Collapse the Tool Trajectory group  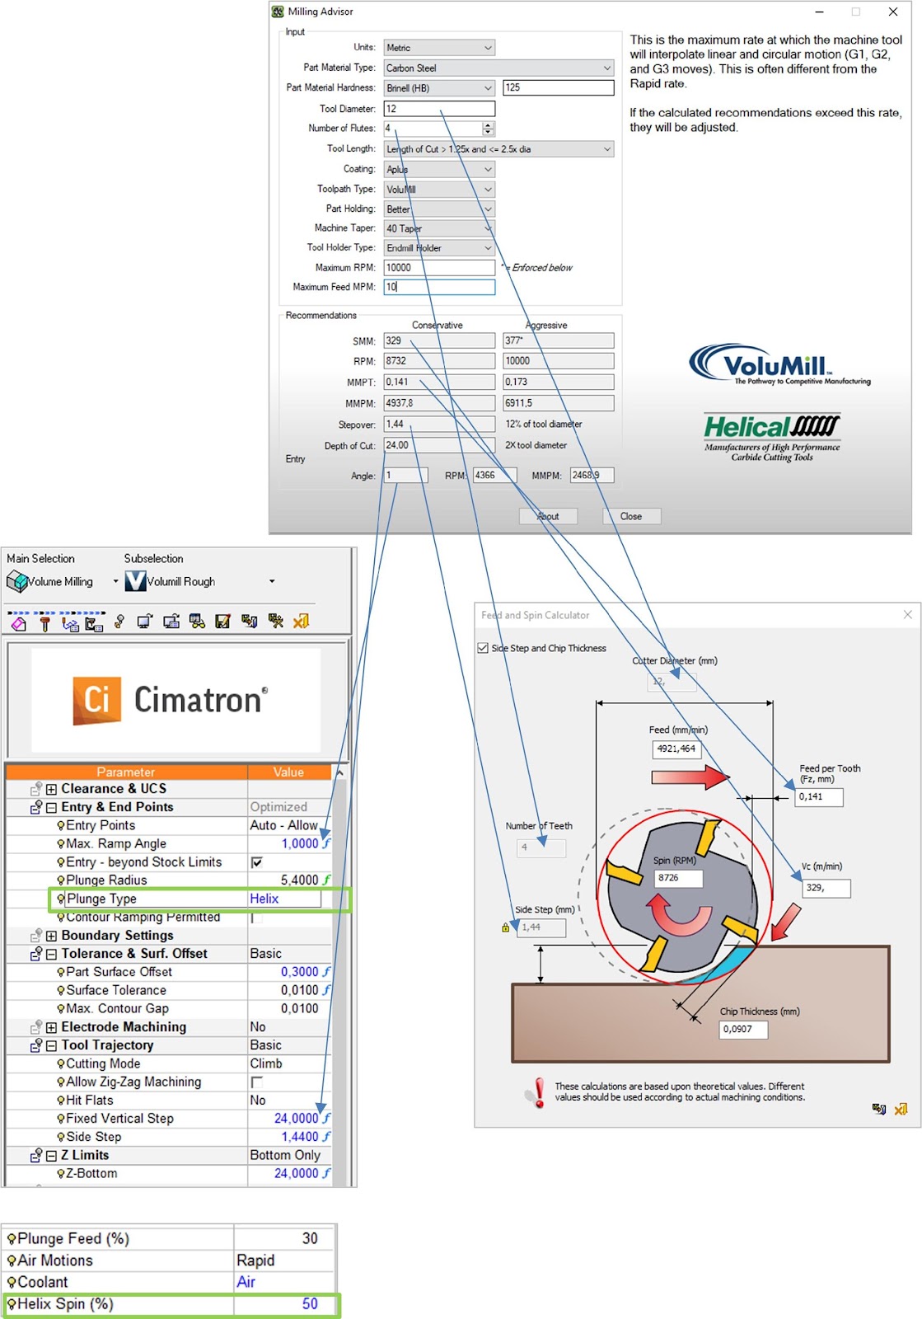coord(51,1045)
